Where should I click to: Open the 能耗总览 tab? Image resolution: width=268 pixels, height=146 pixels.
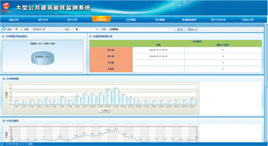14,20
